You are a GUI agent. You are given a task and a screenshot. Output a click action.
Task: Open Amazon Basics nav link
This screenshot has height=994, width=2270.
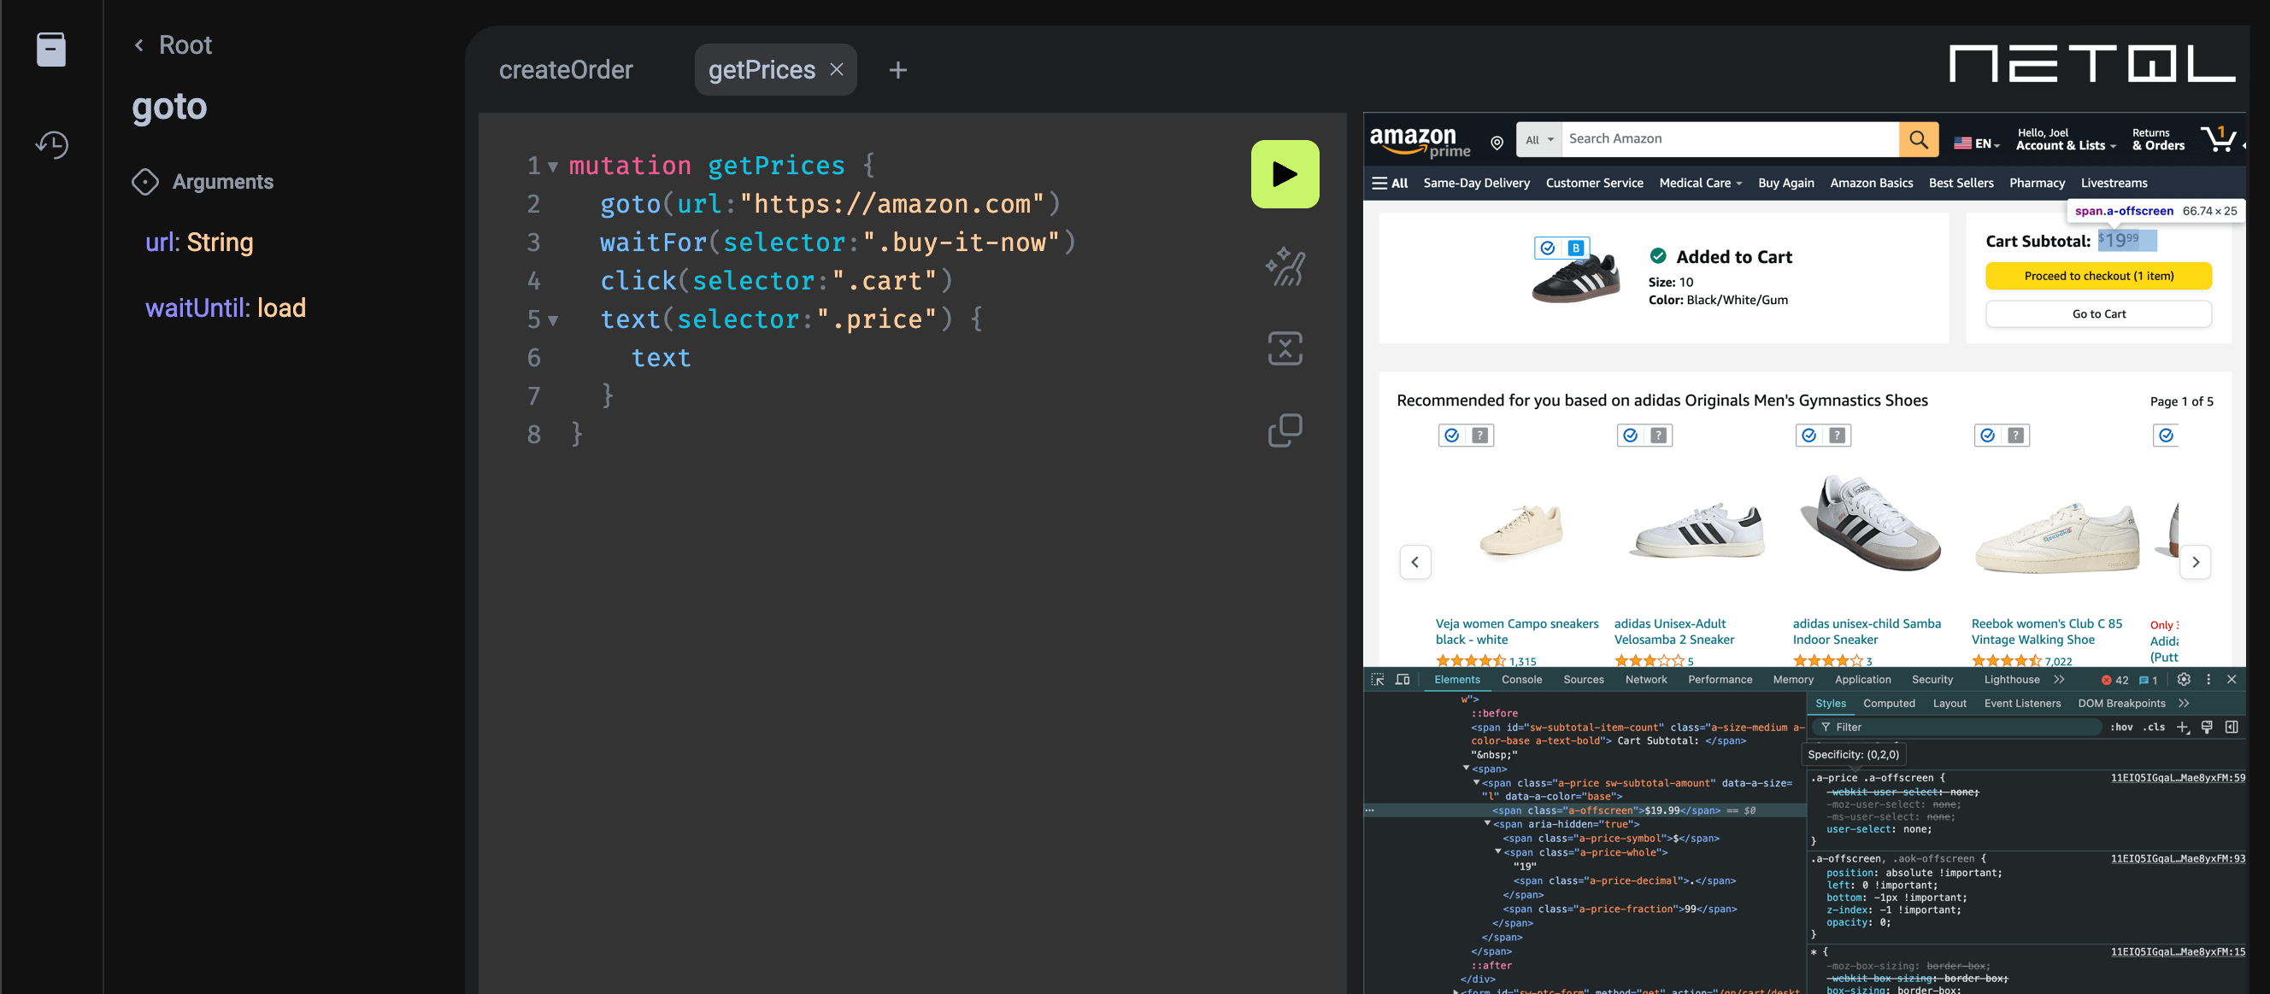pyautogui.click(x=1871, y=183)
